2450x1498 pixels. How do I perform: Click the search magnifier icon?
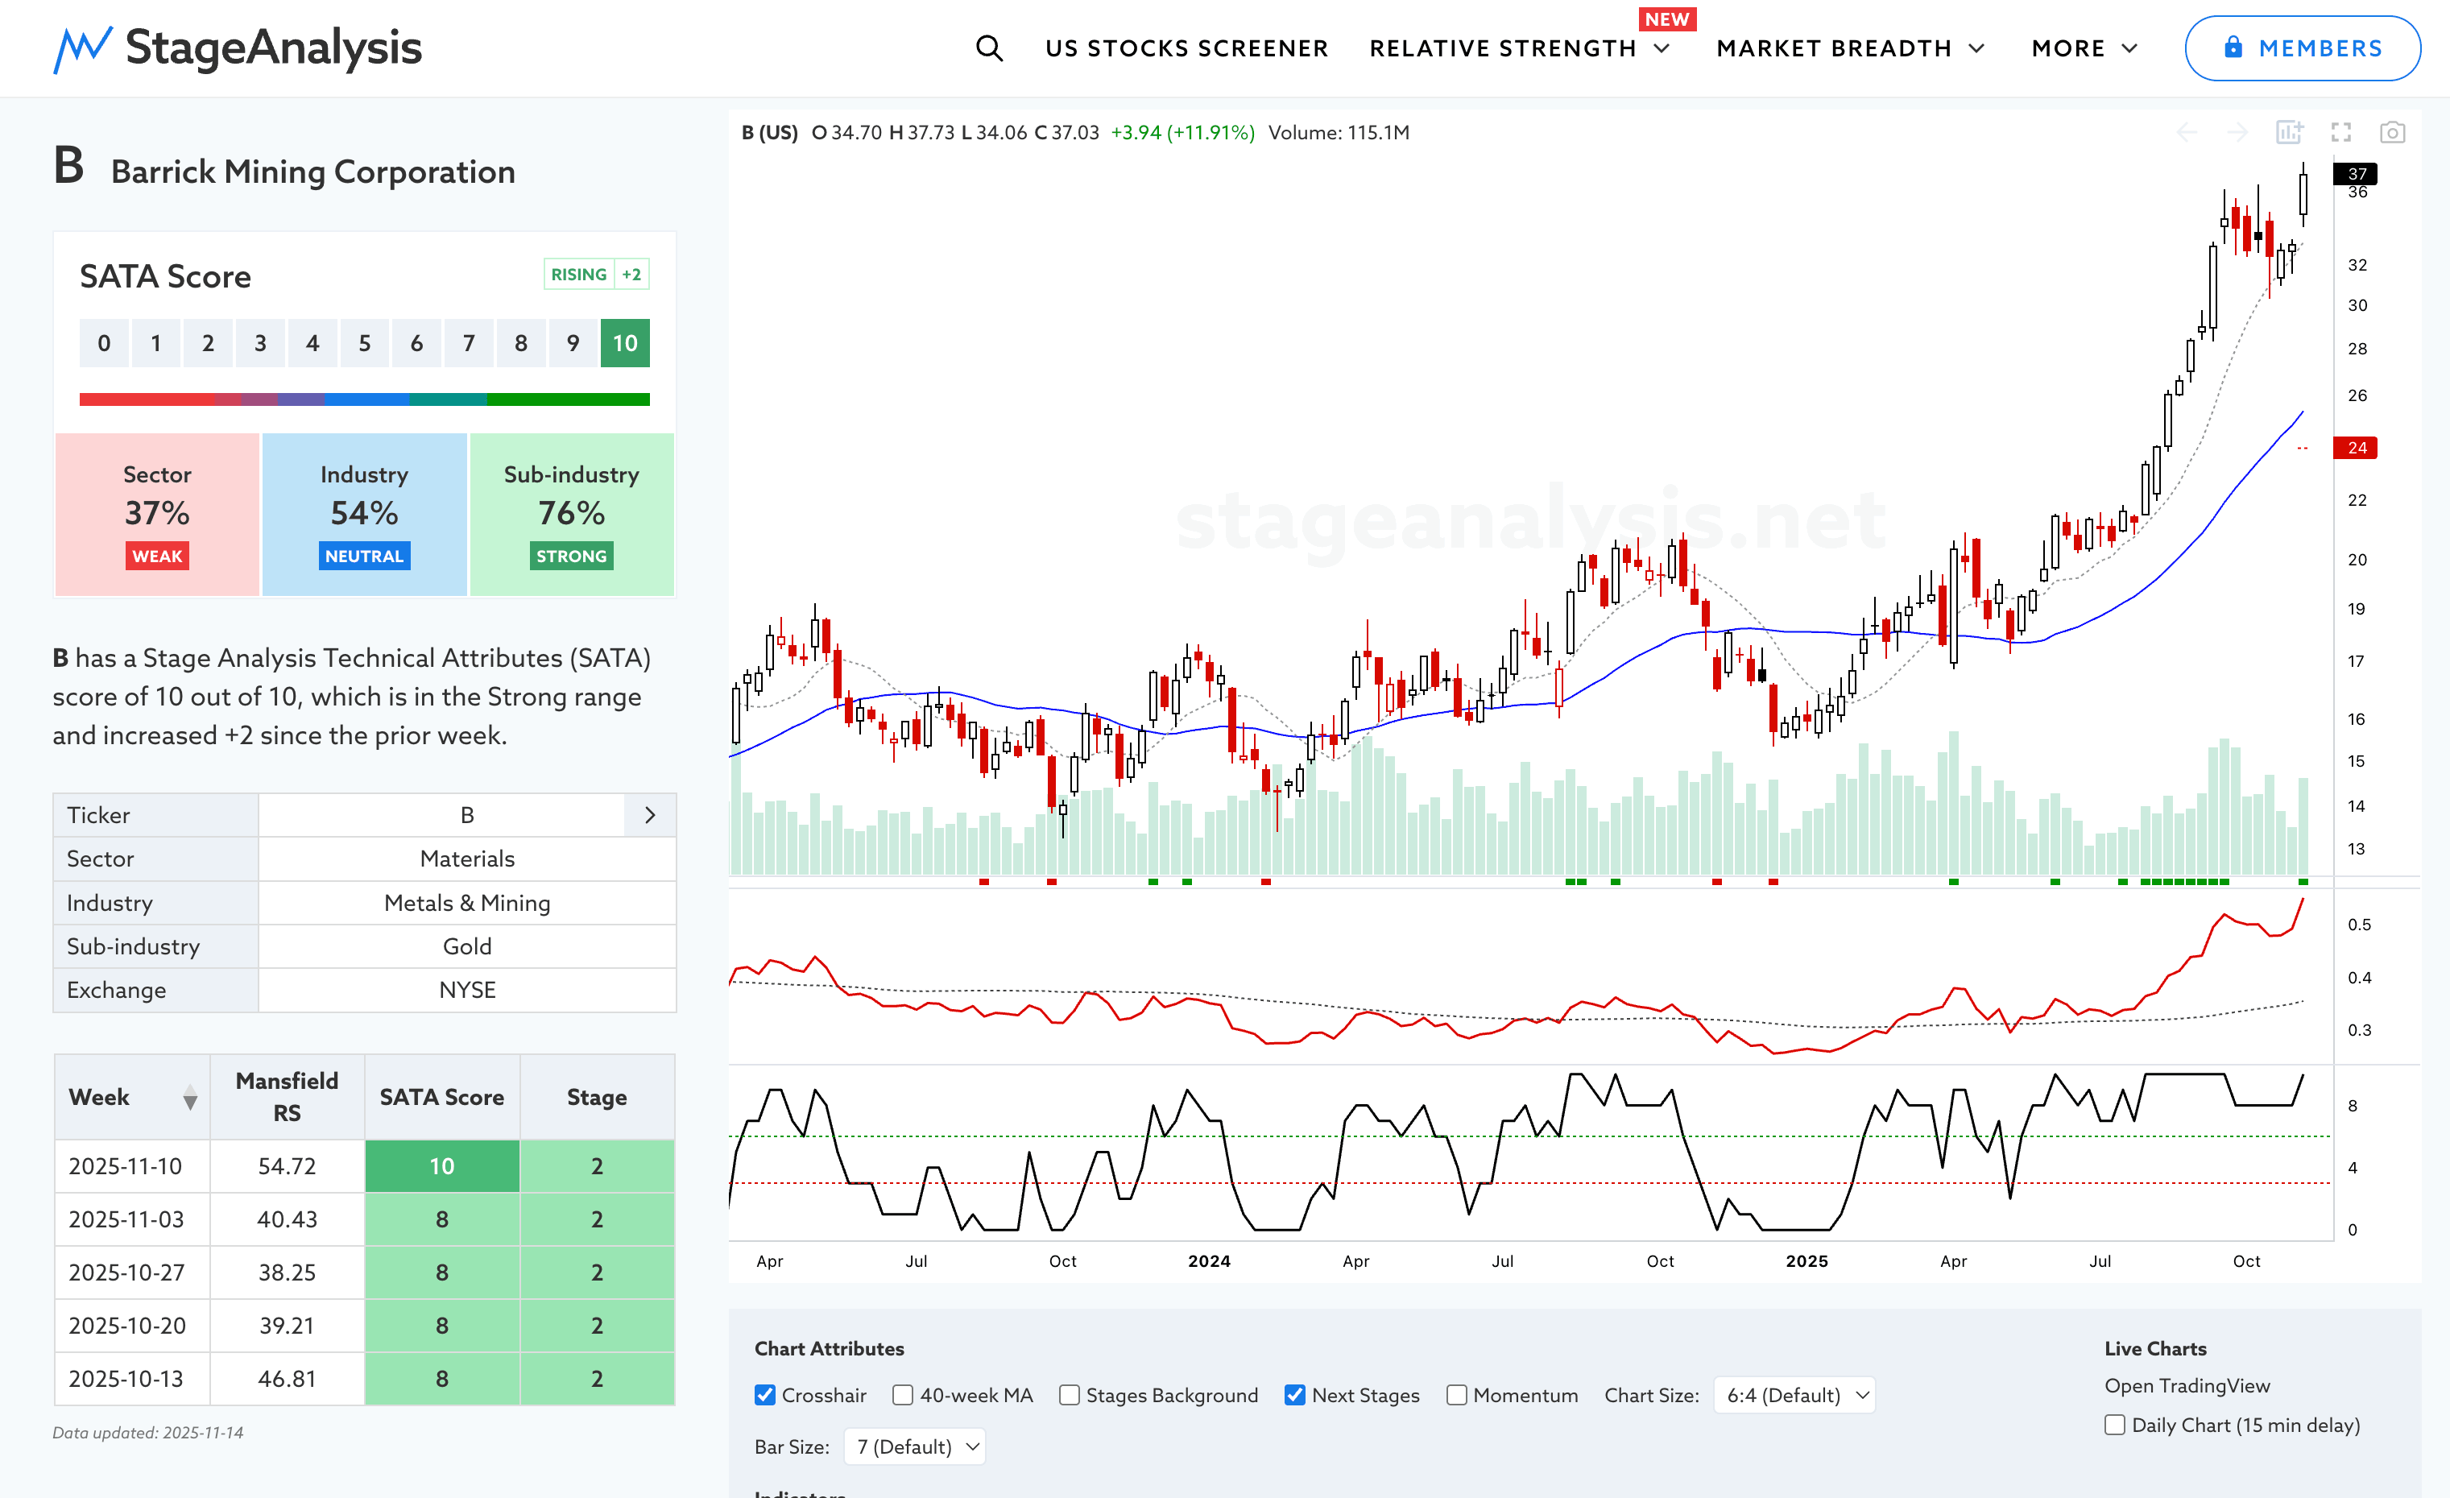(988, 48)
